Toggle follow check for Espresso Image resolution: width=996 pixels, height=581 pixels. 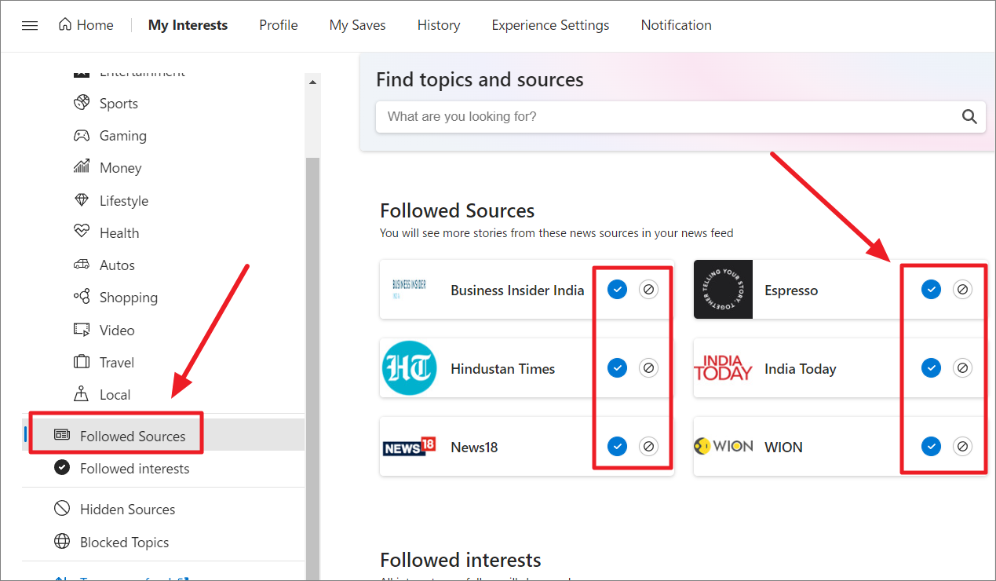[x=932, y=290]
